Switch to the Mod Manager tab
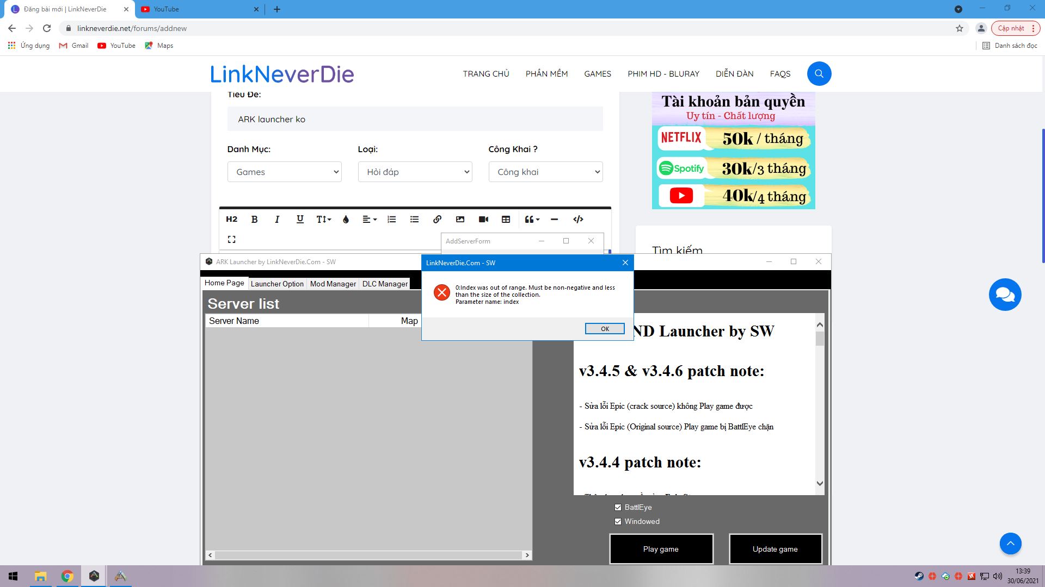This screenshot has height=587, width=1045. 333,284
